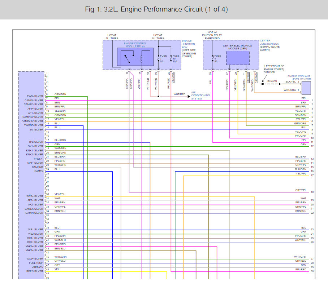This screenshot has width=328, height=288.
Task: Click the coolant level sensor block symbol
Action: point(306,88)
